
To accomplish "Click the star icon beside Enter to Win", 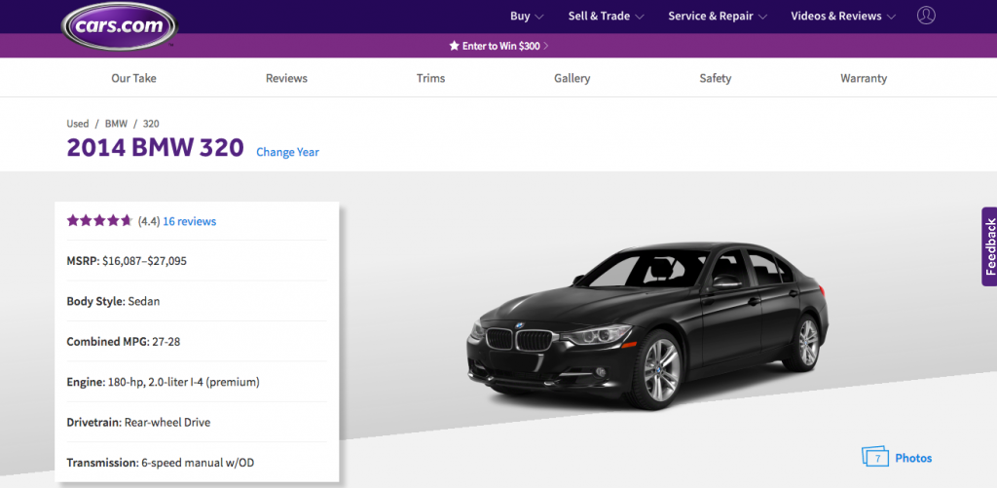I will (454, 46).
